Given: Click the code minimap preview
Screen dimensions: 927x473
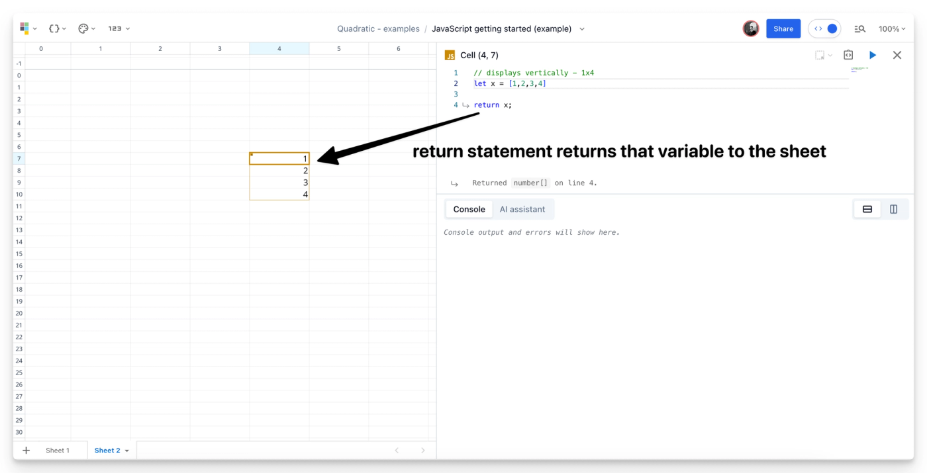Looking at the screenshot, I should (x=859, y=69).
